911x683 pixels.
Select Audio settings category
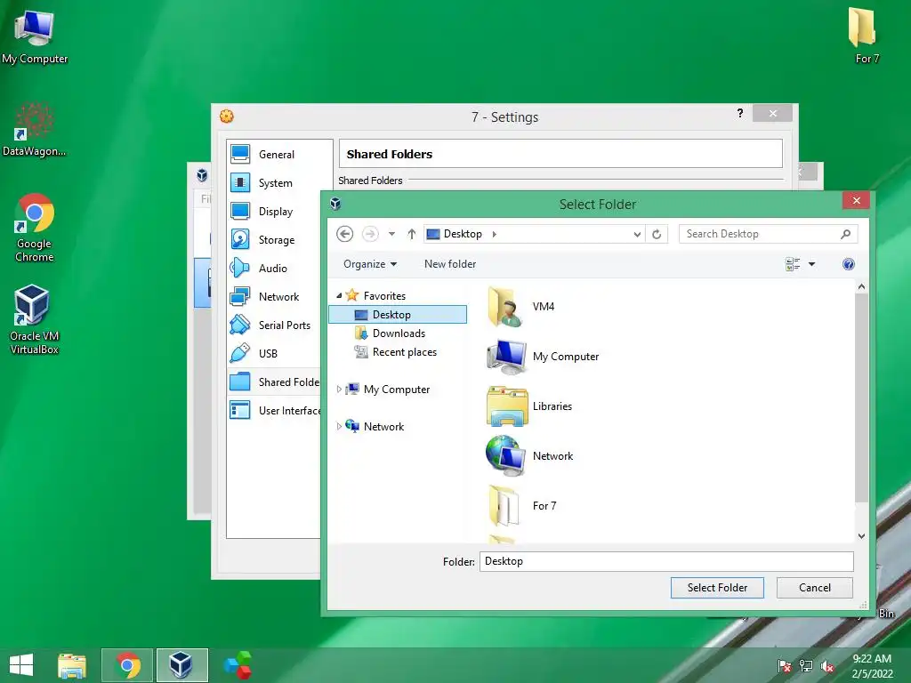[x=273, y=269]
